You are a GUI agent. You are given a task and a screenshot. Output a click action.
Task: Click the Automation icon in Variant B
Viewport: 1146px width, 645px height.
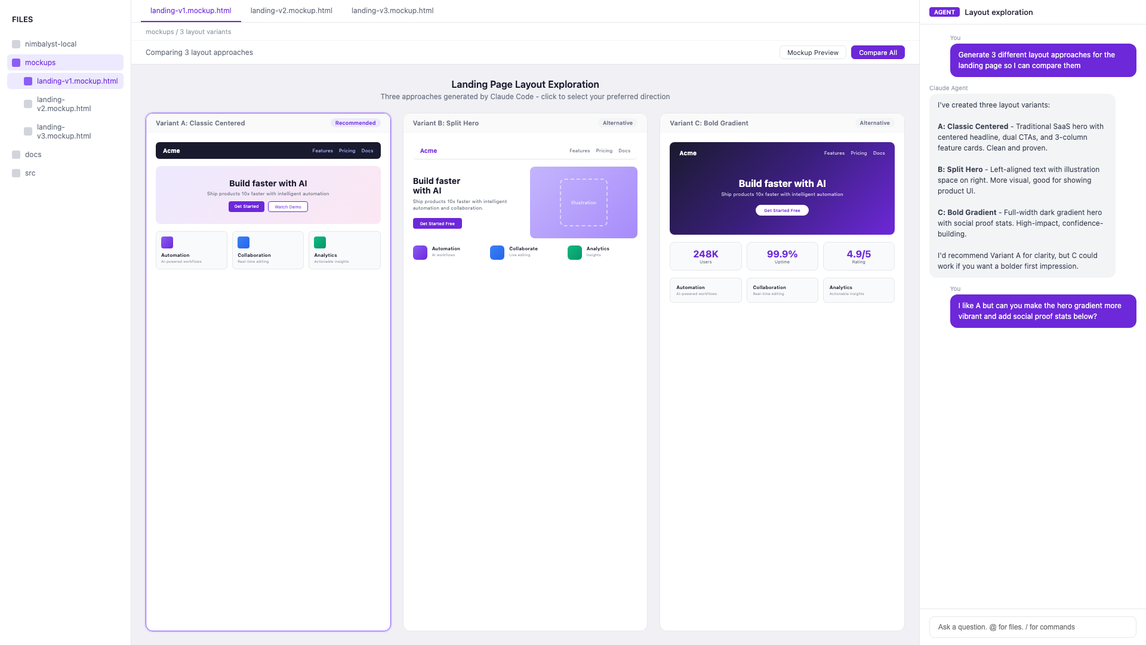tap(420, 253)
